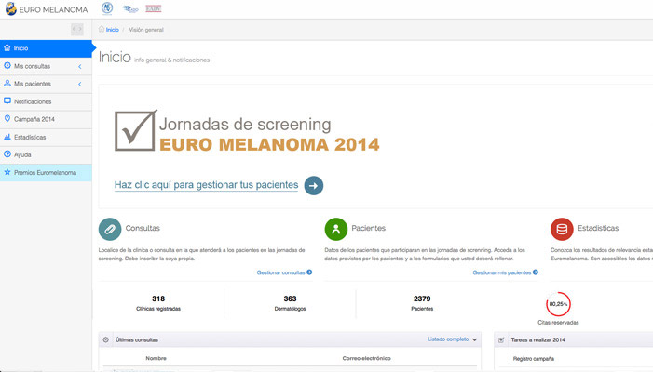Click the Euro Melanoma logo icon
The image size is (653, 372).
click(11, 8)
